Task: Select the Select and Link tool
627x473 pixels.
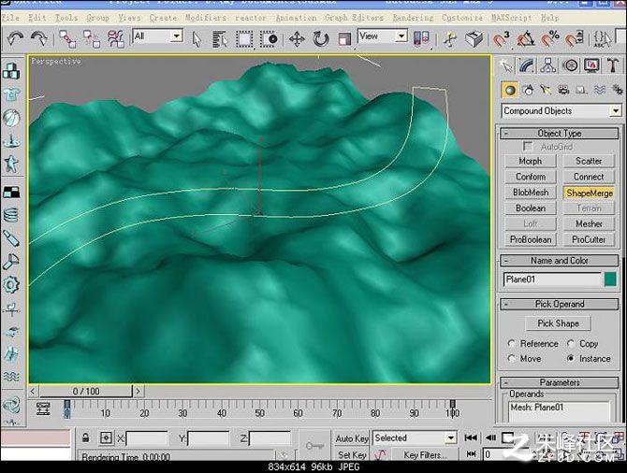Action: pyautogui.click(x=67, y=39)
